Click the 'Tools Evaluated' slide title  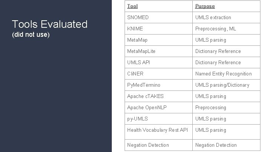point(50,24)
